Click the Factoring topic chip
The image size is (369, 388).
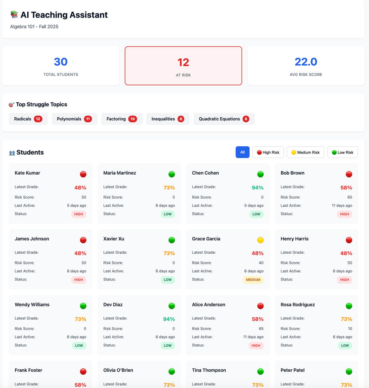pos(121,119)
